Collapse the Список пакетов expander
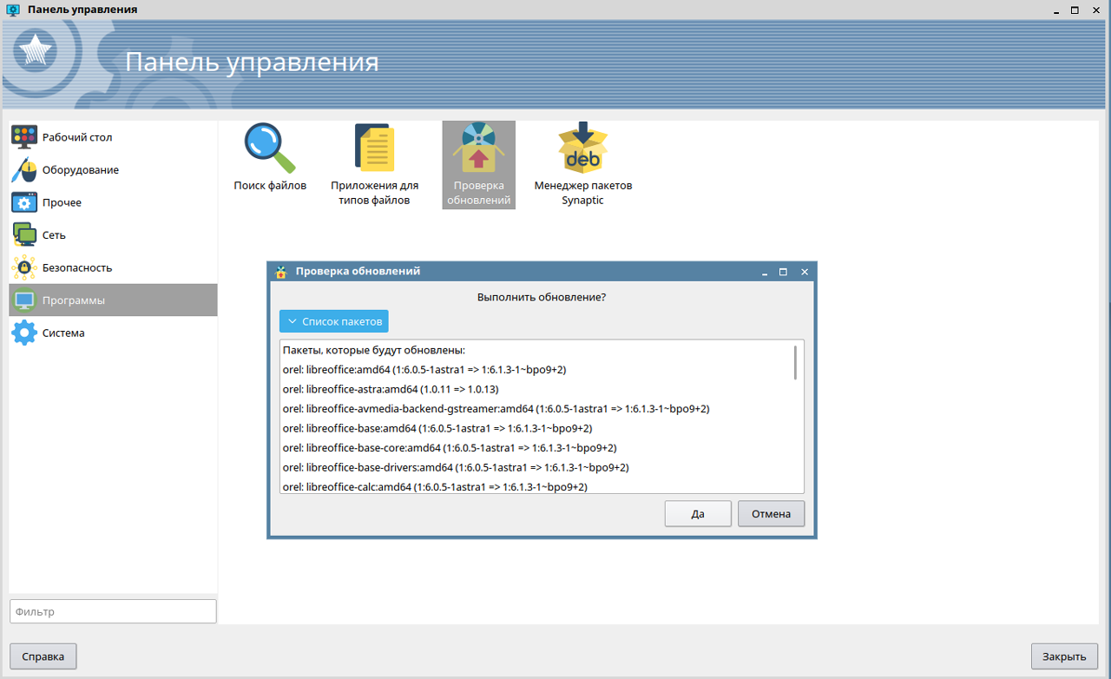 coord(334,321)
